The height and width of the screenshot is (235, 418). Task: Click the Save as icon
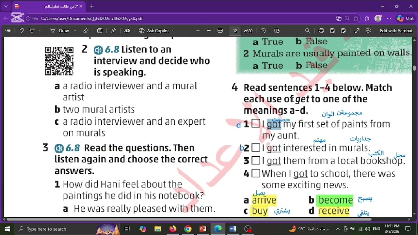click(x=344, y=31)
